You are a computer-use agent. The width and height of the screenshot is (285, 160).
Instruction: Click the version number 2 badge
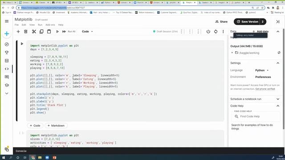[x=263, y=22]
